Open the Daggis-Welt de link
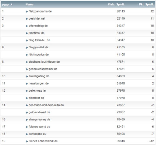Viewport: 156px width, 145px height. pyautogui.click(x=38, y=47)
